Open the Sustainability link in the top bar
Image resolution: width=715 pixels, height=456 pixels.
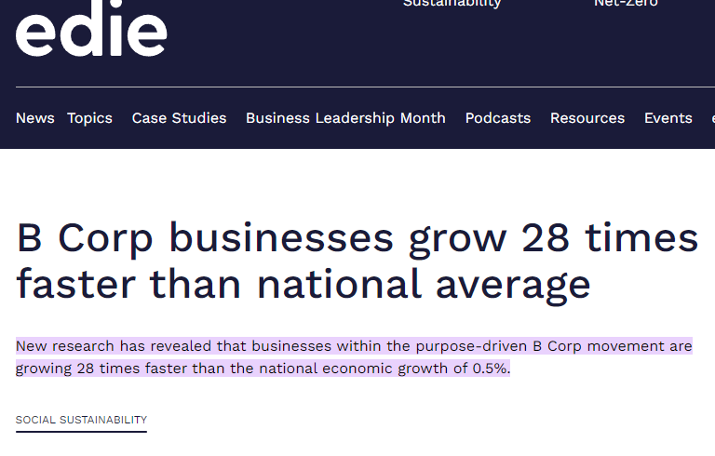pyautogui.click(x=452, y=4)
